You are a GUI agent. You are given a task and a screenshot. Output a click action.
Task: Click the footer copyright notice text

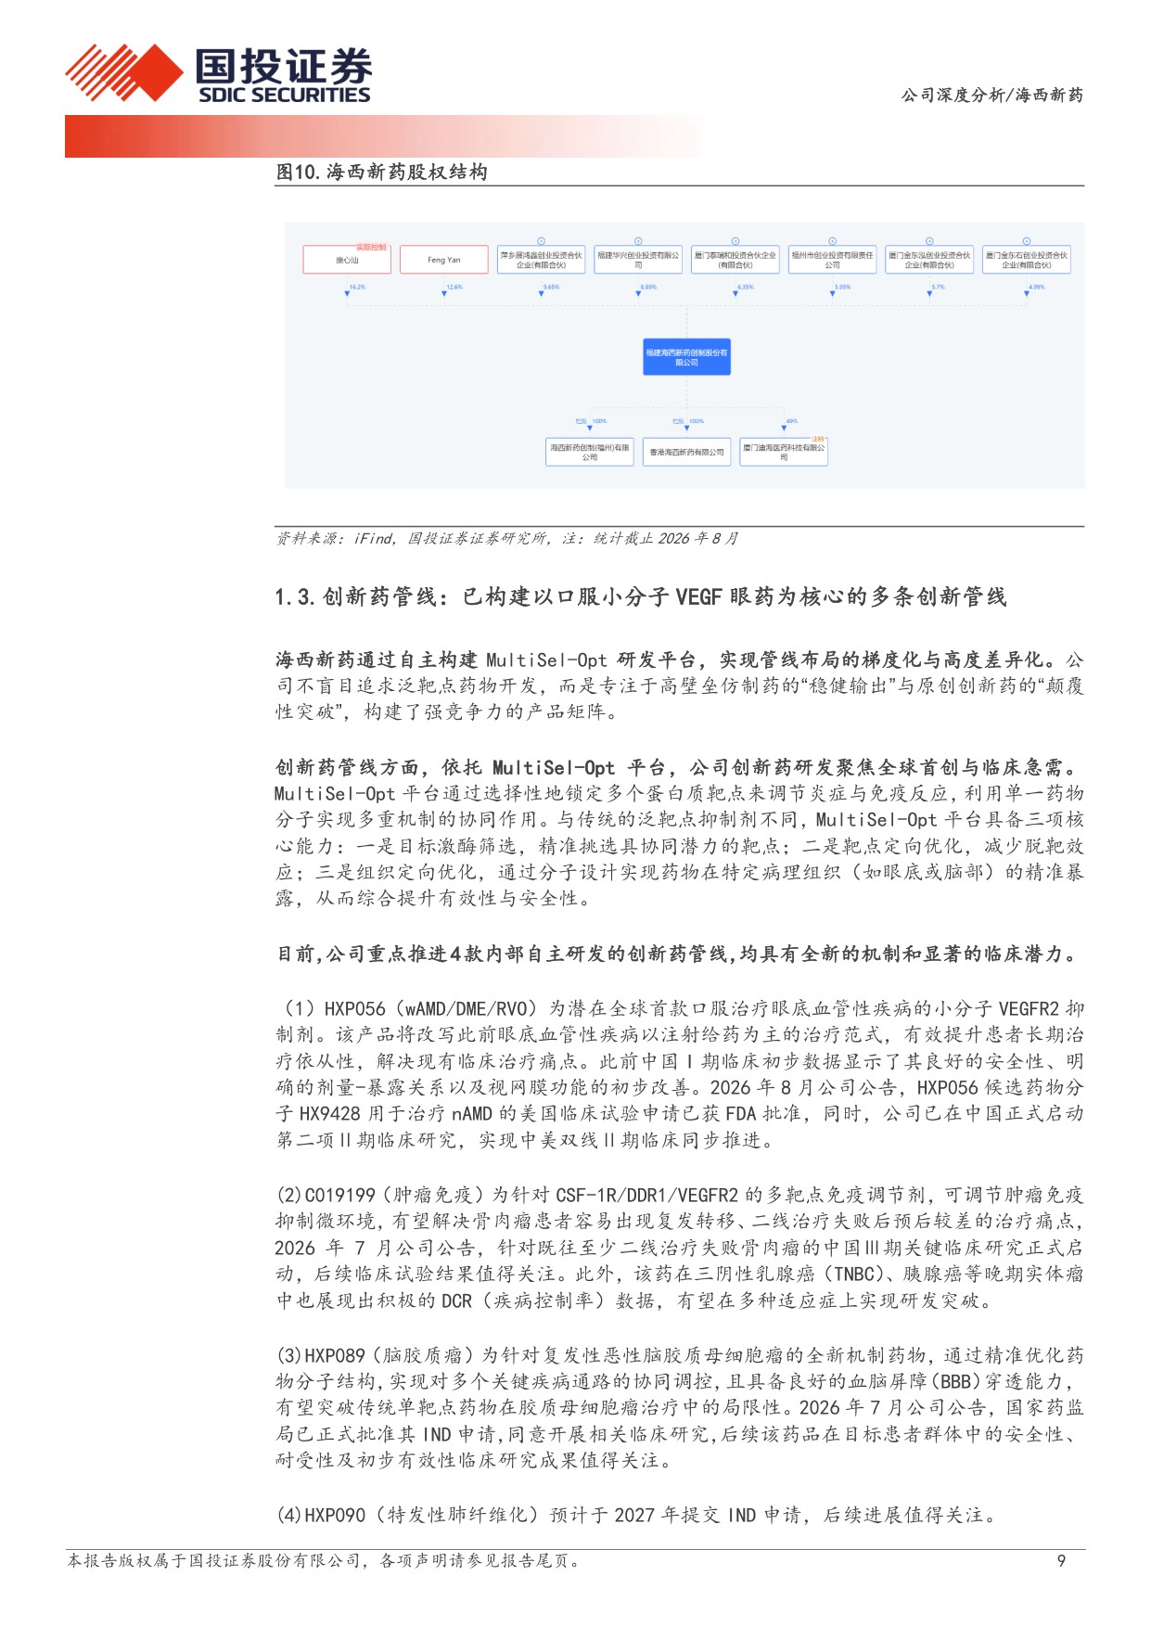click(326, 1561)
